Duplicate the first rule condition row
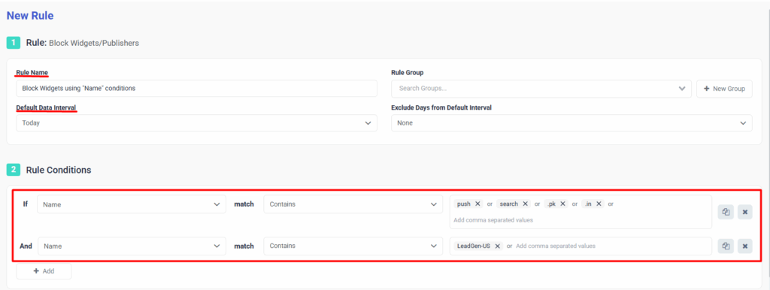The image size is (770, 290). pos(726,212)
